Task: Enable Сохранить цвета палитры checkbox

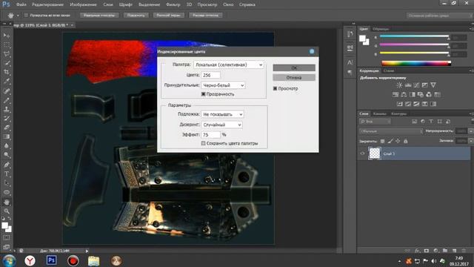Action: (x=203, y=143)
